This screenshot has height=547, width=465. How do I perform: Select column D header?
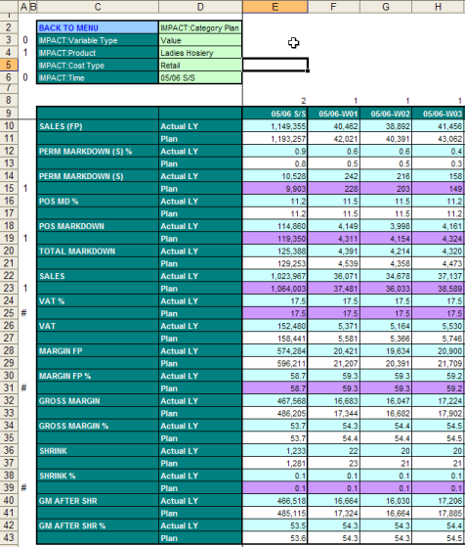click(200, 7)
